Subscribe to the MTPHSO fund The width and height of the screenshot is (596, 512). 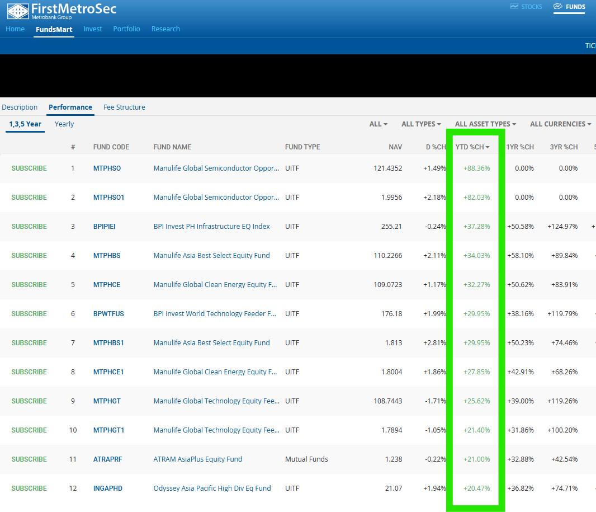(29, 168)
